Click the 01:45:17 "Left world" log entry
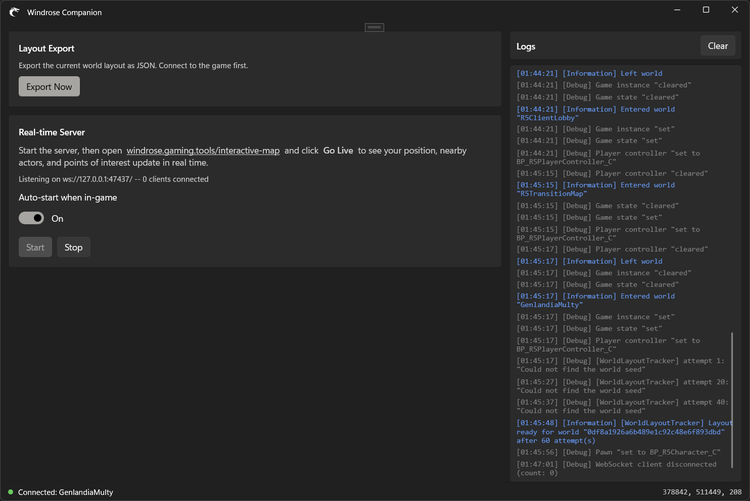750x501 pixels. 589,261
